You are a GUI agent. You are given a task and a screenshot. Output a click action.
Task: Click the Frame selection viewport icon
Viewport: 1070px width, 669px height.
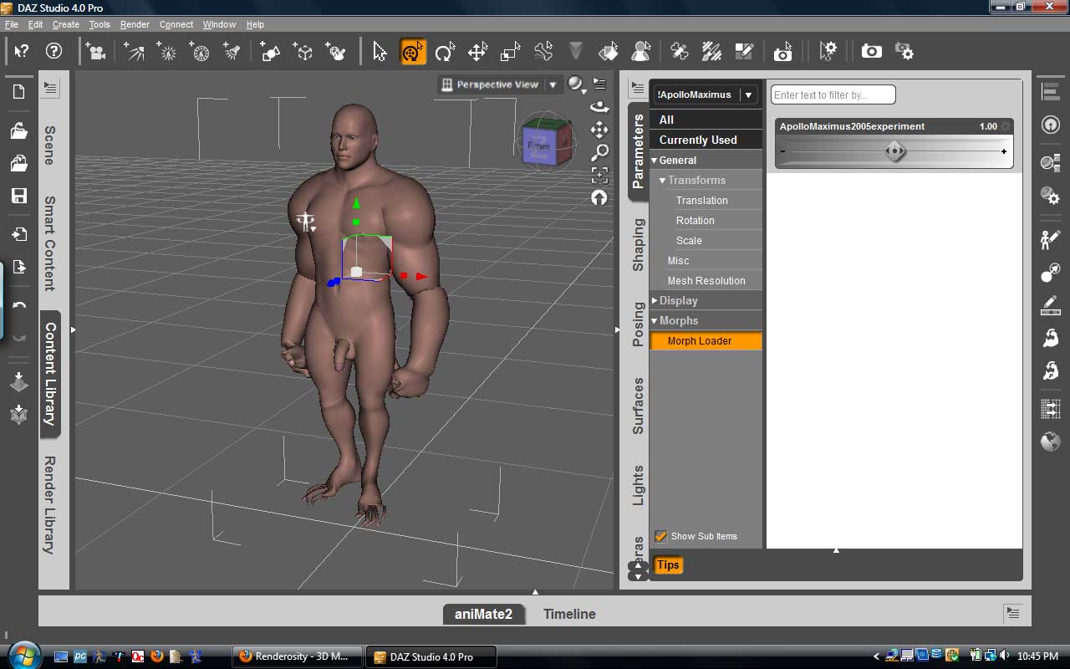[599, 175]
